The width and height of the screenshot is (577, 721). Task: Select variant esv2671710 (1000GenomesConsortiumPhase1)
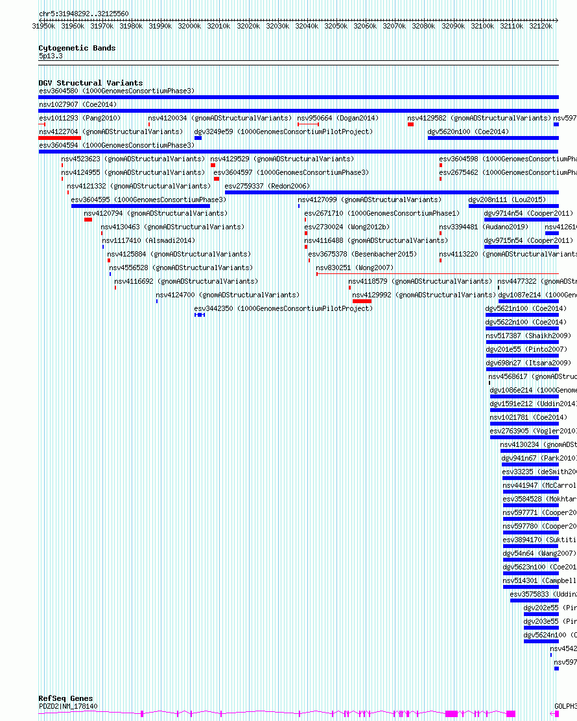point(382,213)
